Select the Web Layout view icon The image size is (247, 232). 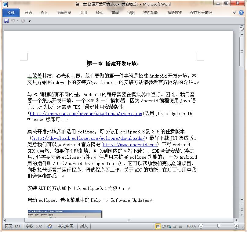click(169, 226)
